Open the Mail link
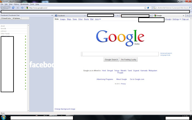192x120 pixels. point(92,19)
